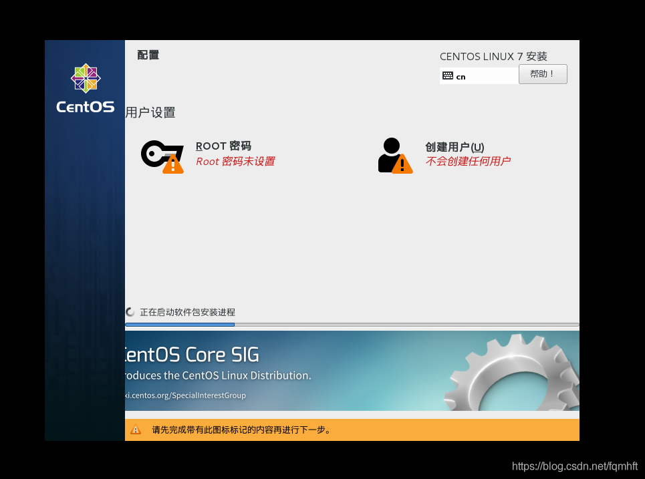Click the keyboard layout icon
645x479 pixels.
tap(448, 75)
